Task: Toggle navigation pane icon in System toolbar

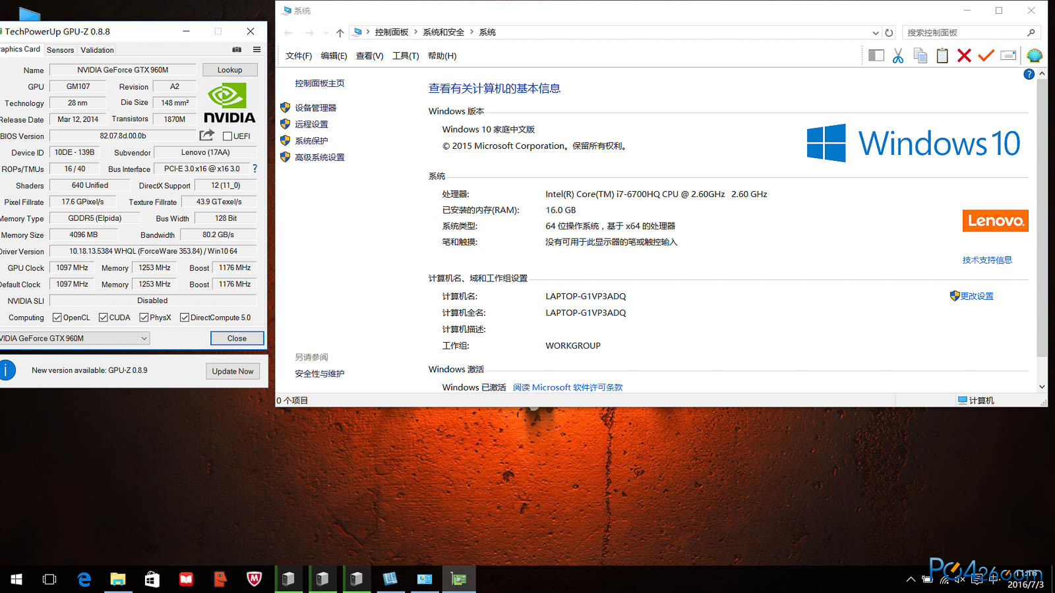Action: 876,56
